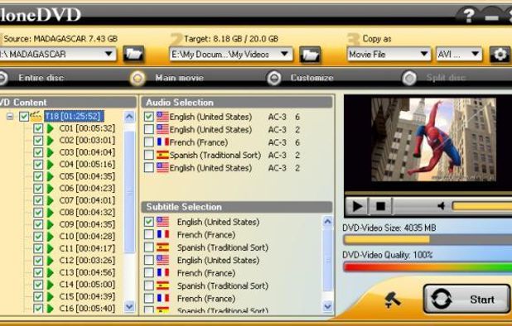512x326 pixels.
Task: Click scroll down arrow in Subtitle Selection
Action: tap(327, 306)
